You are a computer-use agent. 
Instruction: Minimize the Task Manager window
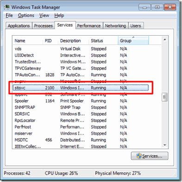[x=144, y=7]
